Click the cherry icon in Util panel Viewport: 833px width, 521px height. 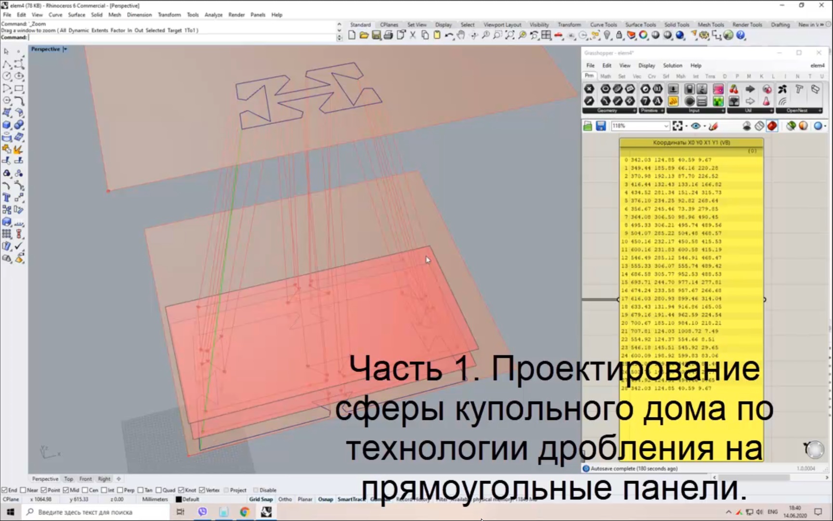tap(733, 89)
